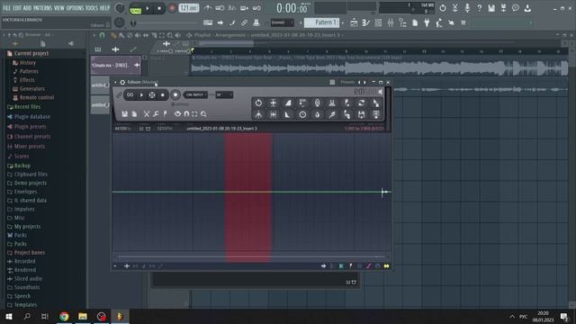Click Edison record button
This screenshot has height=324, width=576.
(x=175, y=94)
